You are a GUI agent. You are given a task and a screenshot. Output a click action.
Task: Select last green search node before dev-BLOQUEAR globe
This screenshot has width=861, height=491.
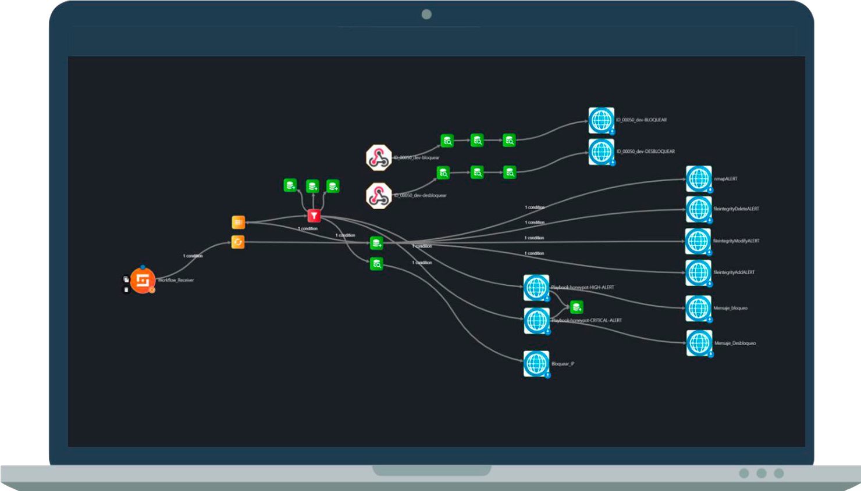[509, 140]
